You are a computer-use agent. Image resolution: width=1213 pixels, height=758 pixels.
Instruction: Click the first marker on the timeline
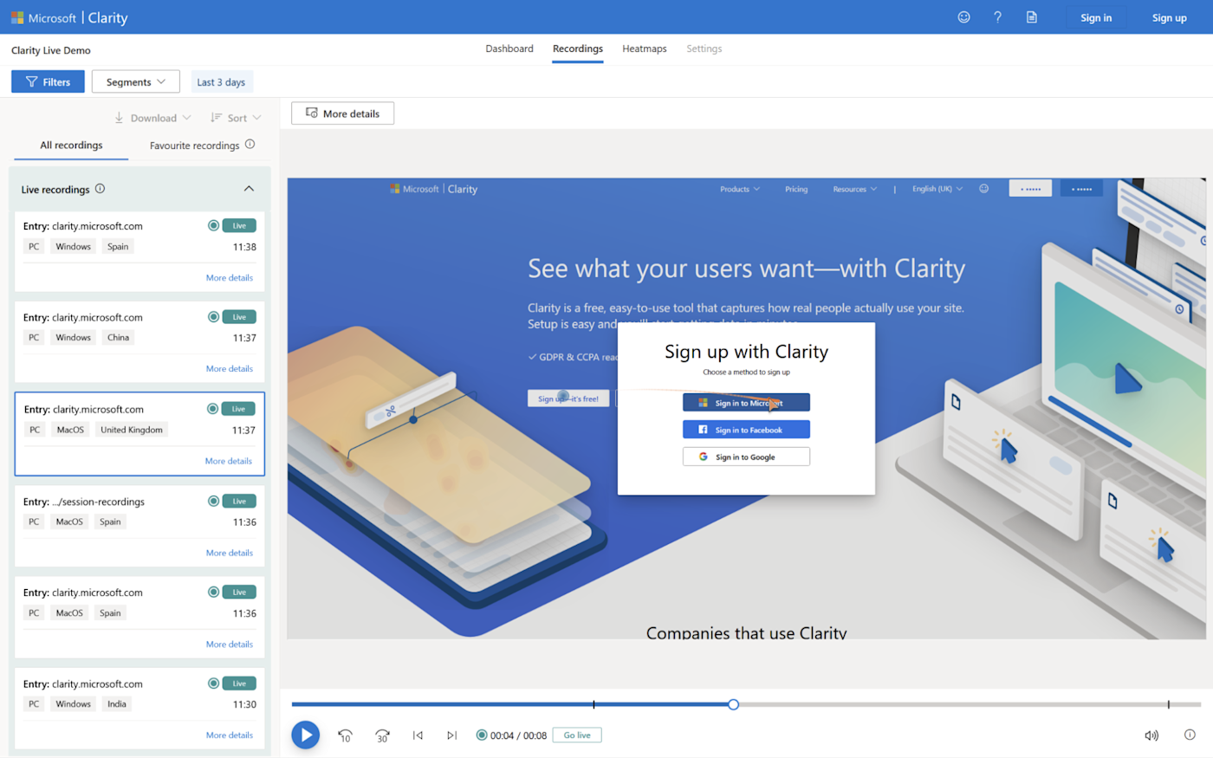click(594, 704)
